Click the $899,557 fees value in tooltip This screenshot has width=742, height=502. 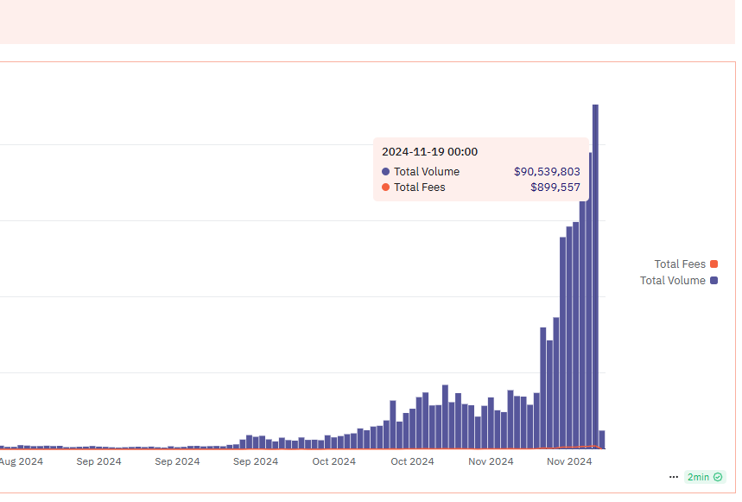[555, 187]
